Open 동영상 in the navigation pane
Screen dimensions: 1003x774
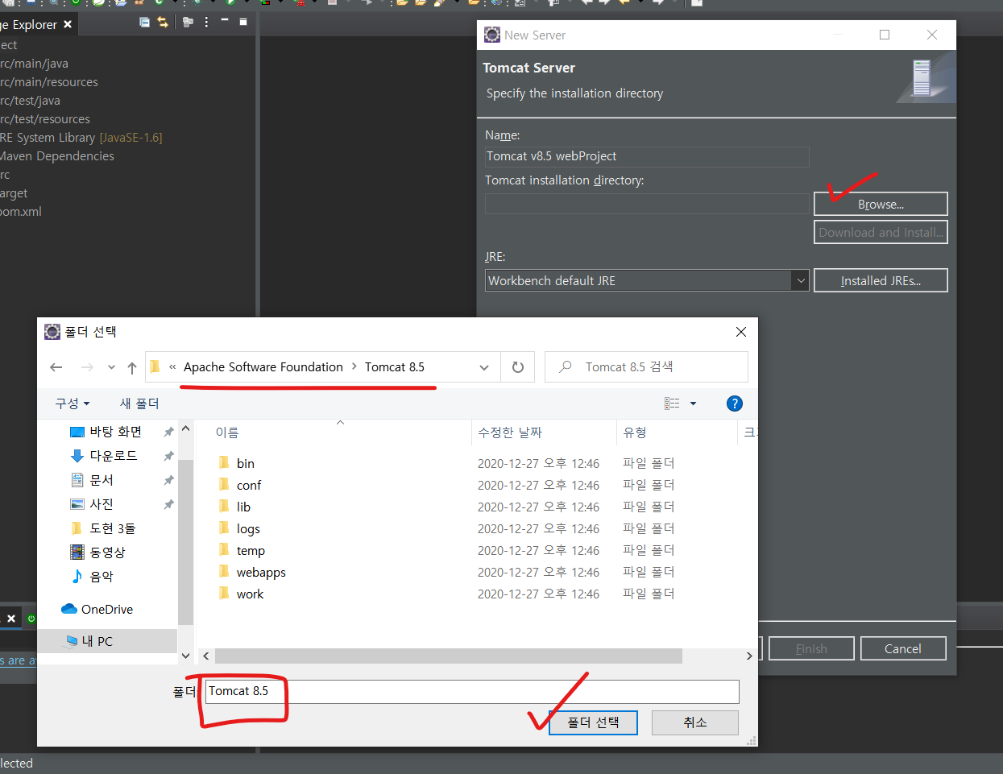tap(107, 553)
